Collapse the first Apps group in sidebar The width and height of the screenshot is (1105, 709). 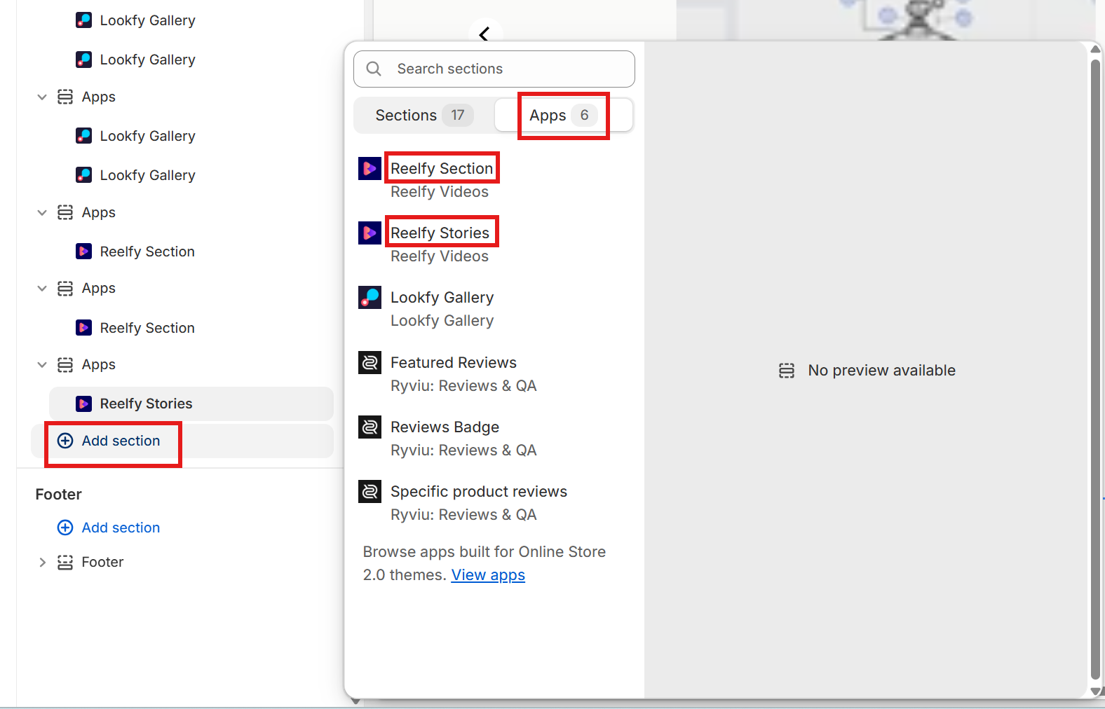coord(42,97)
